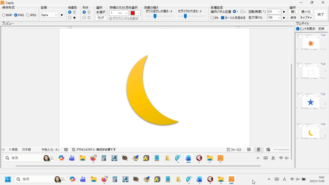The image size is (329, 185).
Task: Apply the zoom rate with its play button
Action: click(x=284, y=18)
